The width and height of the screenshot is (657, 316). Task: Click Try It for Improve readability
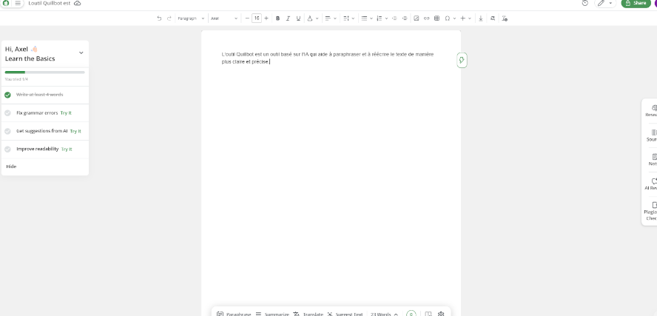pyautogui.click(x=67, y=149)
